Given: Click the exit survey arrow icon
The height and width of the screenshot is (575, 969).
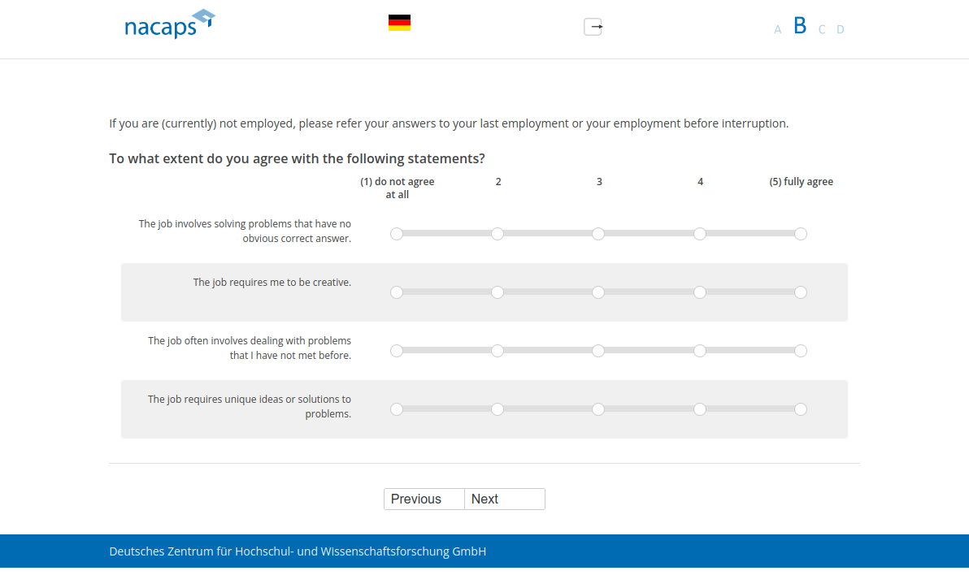Looking at the screenshot, I should (x=593, y=27).
